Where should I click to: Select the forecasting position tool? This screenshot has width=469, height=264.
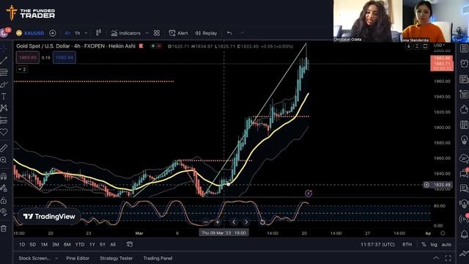pyautogui.click(x=4, y=120)
